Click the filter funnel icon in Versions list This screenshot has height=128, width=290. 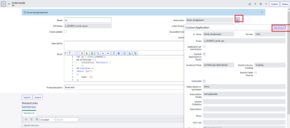tap(31, 119)
